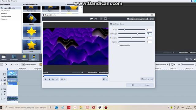
Task: Adjust the Сдвиг slider
Action: click(132, 42)
